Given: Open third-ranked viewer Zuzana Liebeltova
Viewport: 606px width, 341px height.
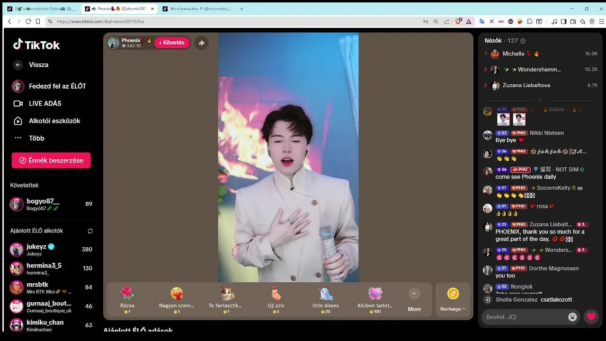Looking at the screenshot, I should tap(540, 85).
